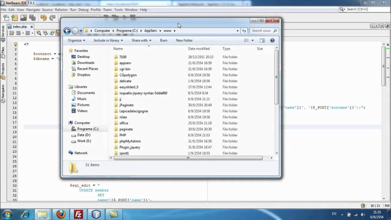Open Explorer help question mark icon

click(272, 40)
